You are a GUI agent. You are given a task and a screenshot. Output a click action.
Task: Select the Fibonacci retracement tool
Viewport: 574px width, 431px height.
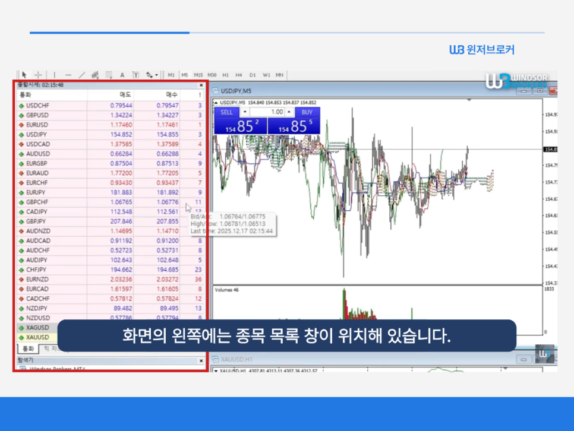point(109,75)
